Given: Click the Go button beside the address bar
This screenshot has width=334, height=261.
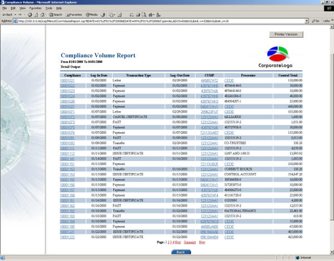Looking at the screenshot, I should (316, 21).
